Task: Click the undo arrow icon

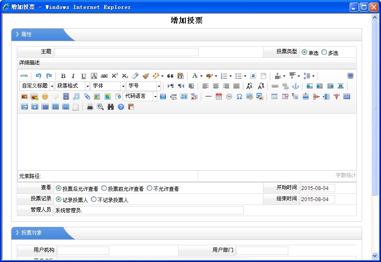Action: click(39, 76)
